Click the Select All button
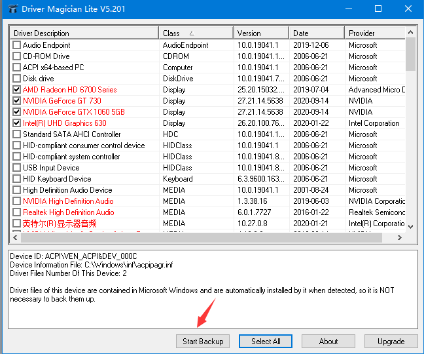 [266, 342]
